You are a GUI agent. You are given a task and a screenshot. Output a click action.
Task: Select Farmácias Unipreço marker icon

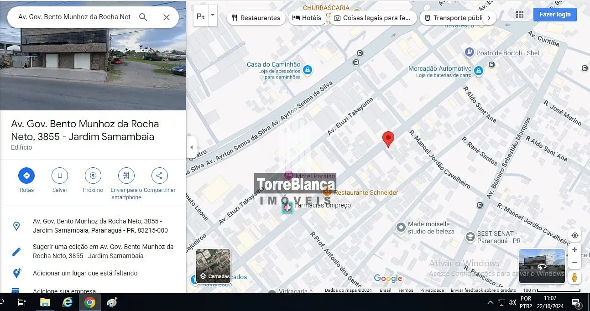[287, 207]
